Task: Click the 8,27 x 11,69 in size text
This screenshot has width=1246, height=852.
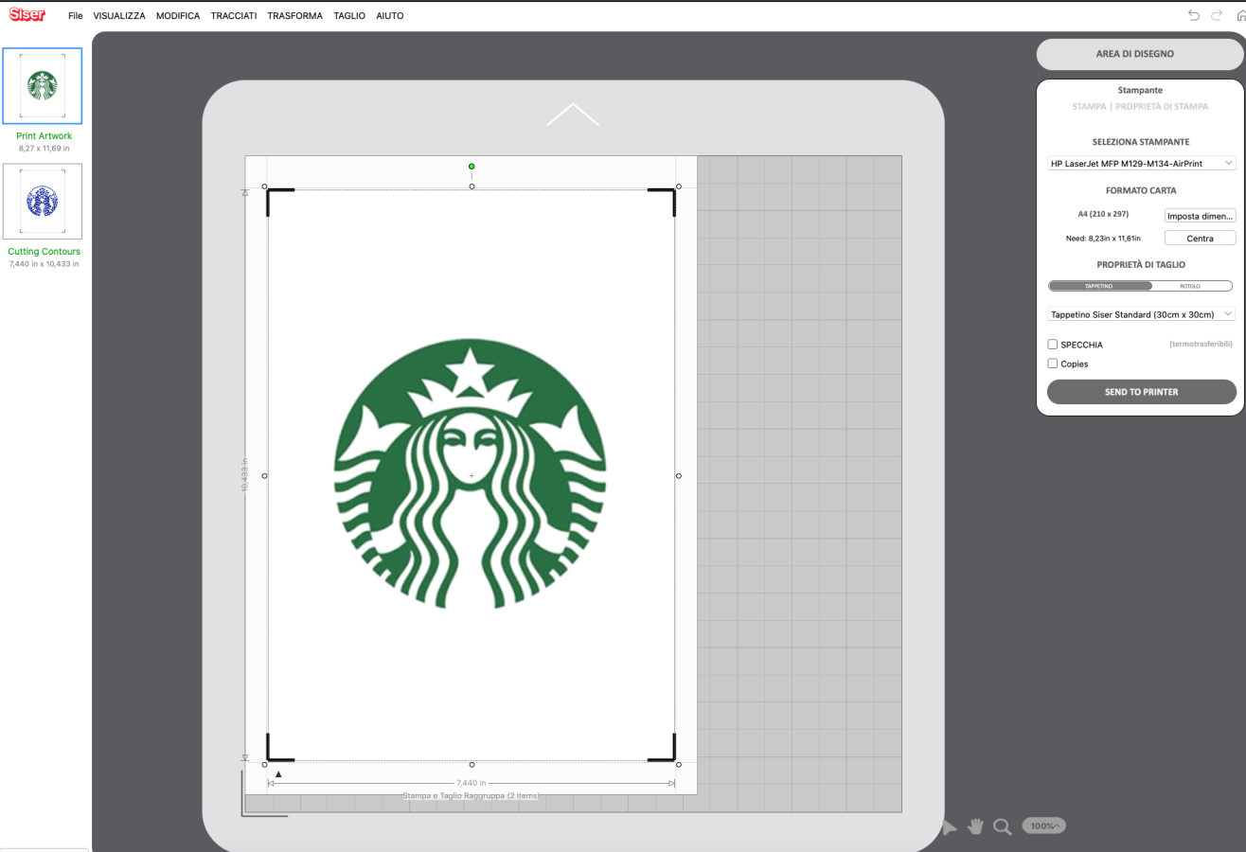Action: pos(44,149)
